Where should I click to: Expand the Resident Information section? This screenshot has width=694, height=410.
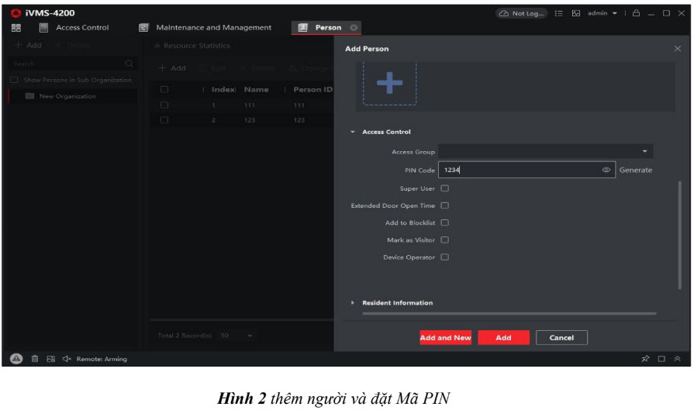pyautogui.click(x=397, y=303)
